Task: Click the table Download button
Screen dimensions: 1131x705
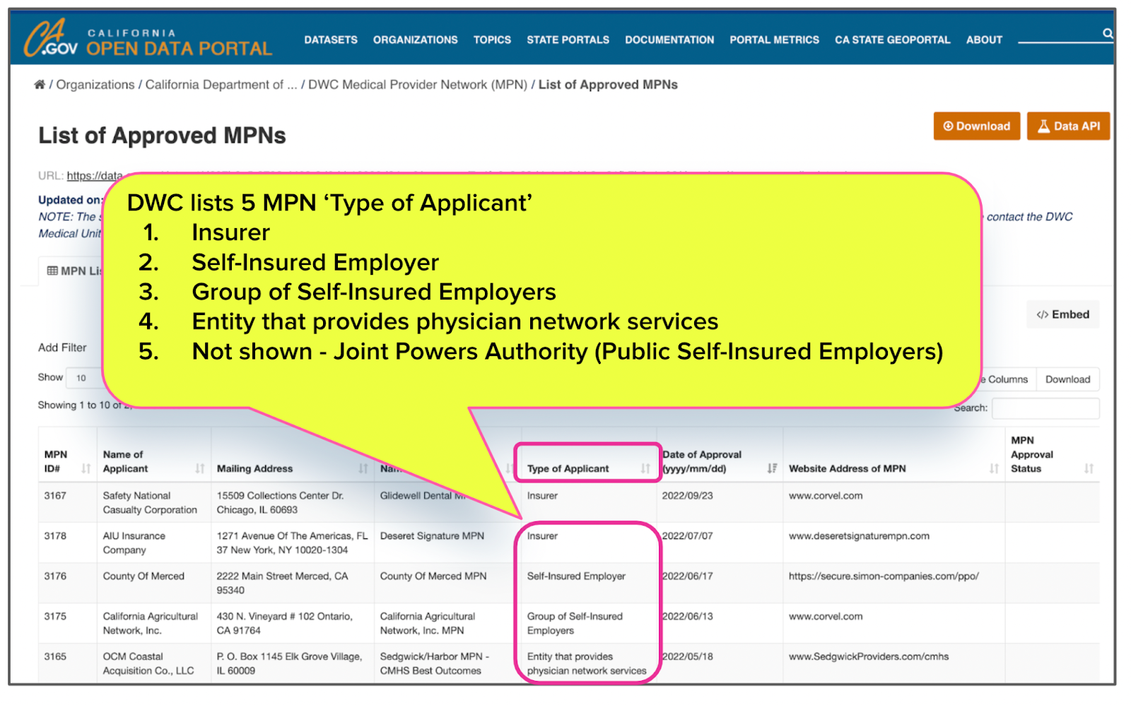Action: coord(1067,379)
